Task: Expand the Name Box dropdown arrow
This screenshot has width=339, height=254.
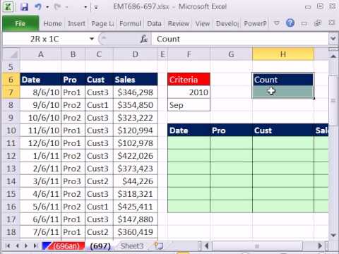Action: click(x=92, y=39)
